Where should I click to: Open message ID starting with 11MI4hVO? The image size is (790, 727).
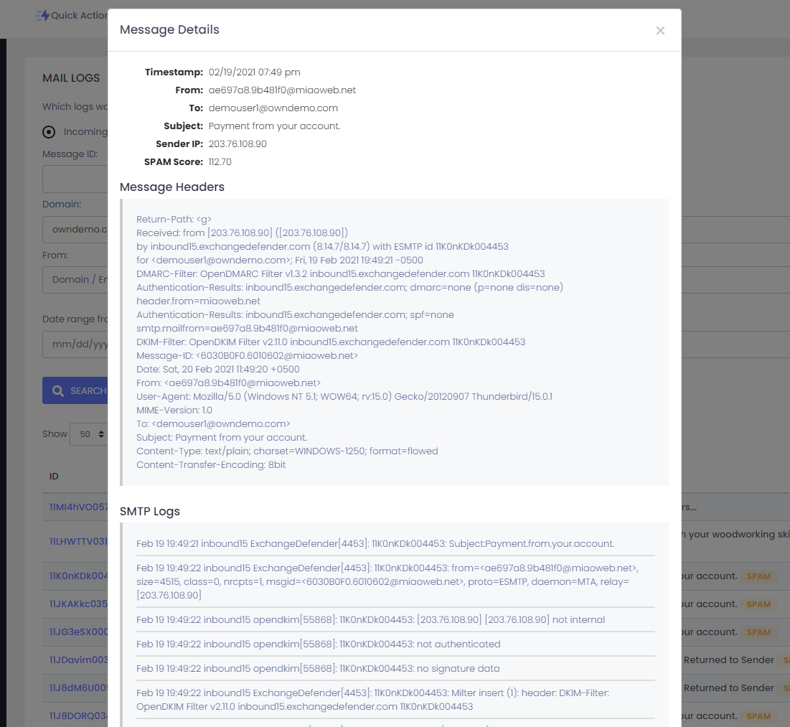click(x=78, y=507)
